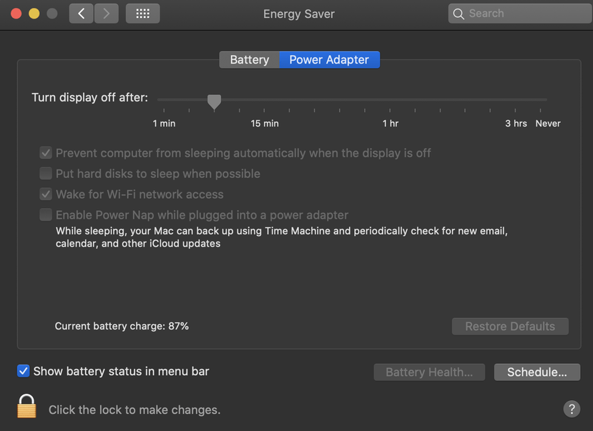This screenshot has width=593, height=431.
Task: Select the Power Adapter tab
Action: [x=329, y=60]
